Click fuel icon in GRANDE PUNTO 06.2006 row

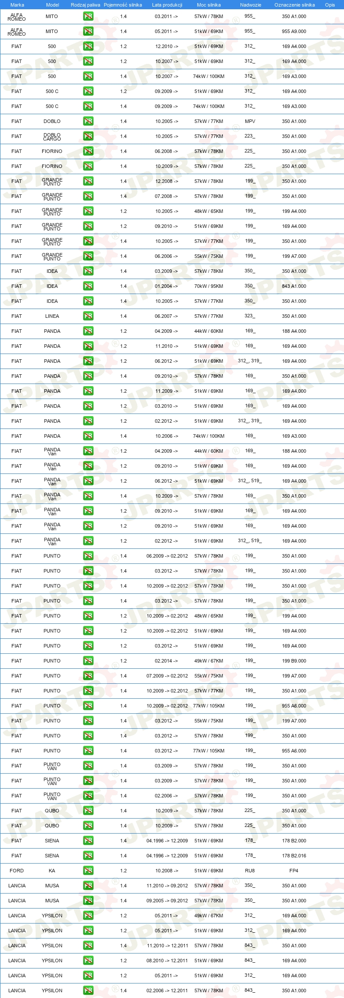[88, 256]
